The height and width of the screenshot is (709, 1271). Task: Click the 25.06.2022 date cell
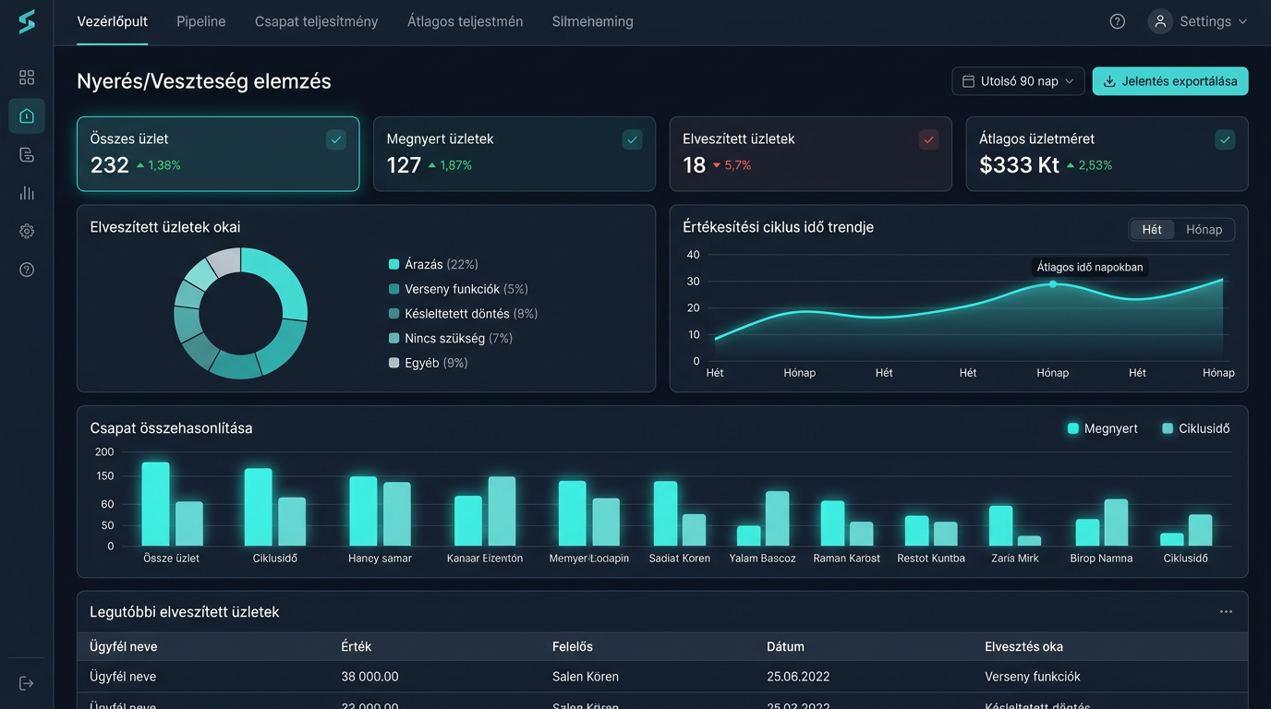(x=798, y=677)
